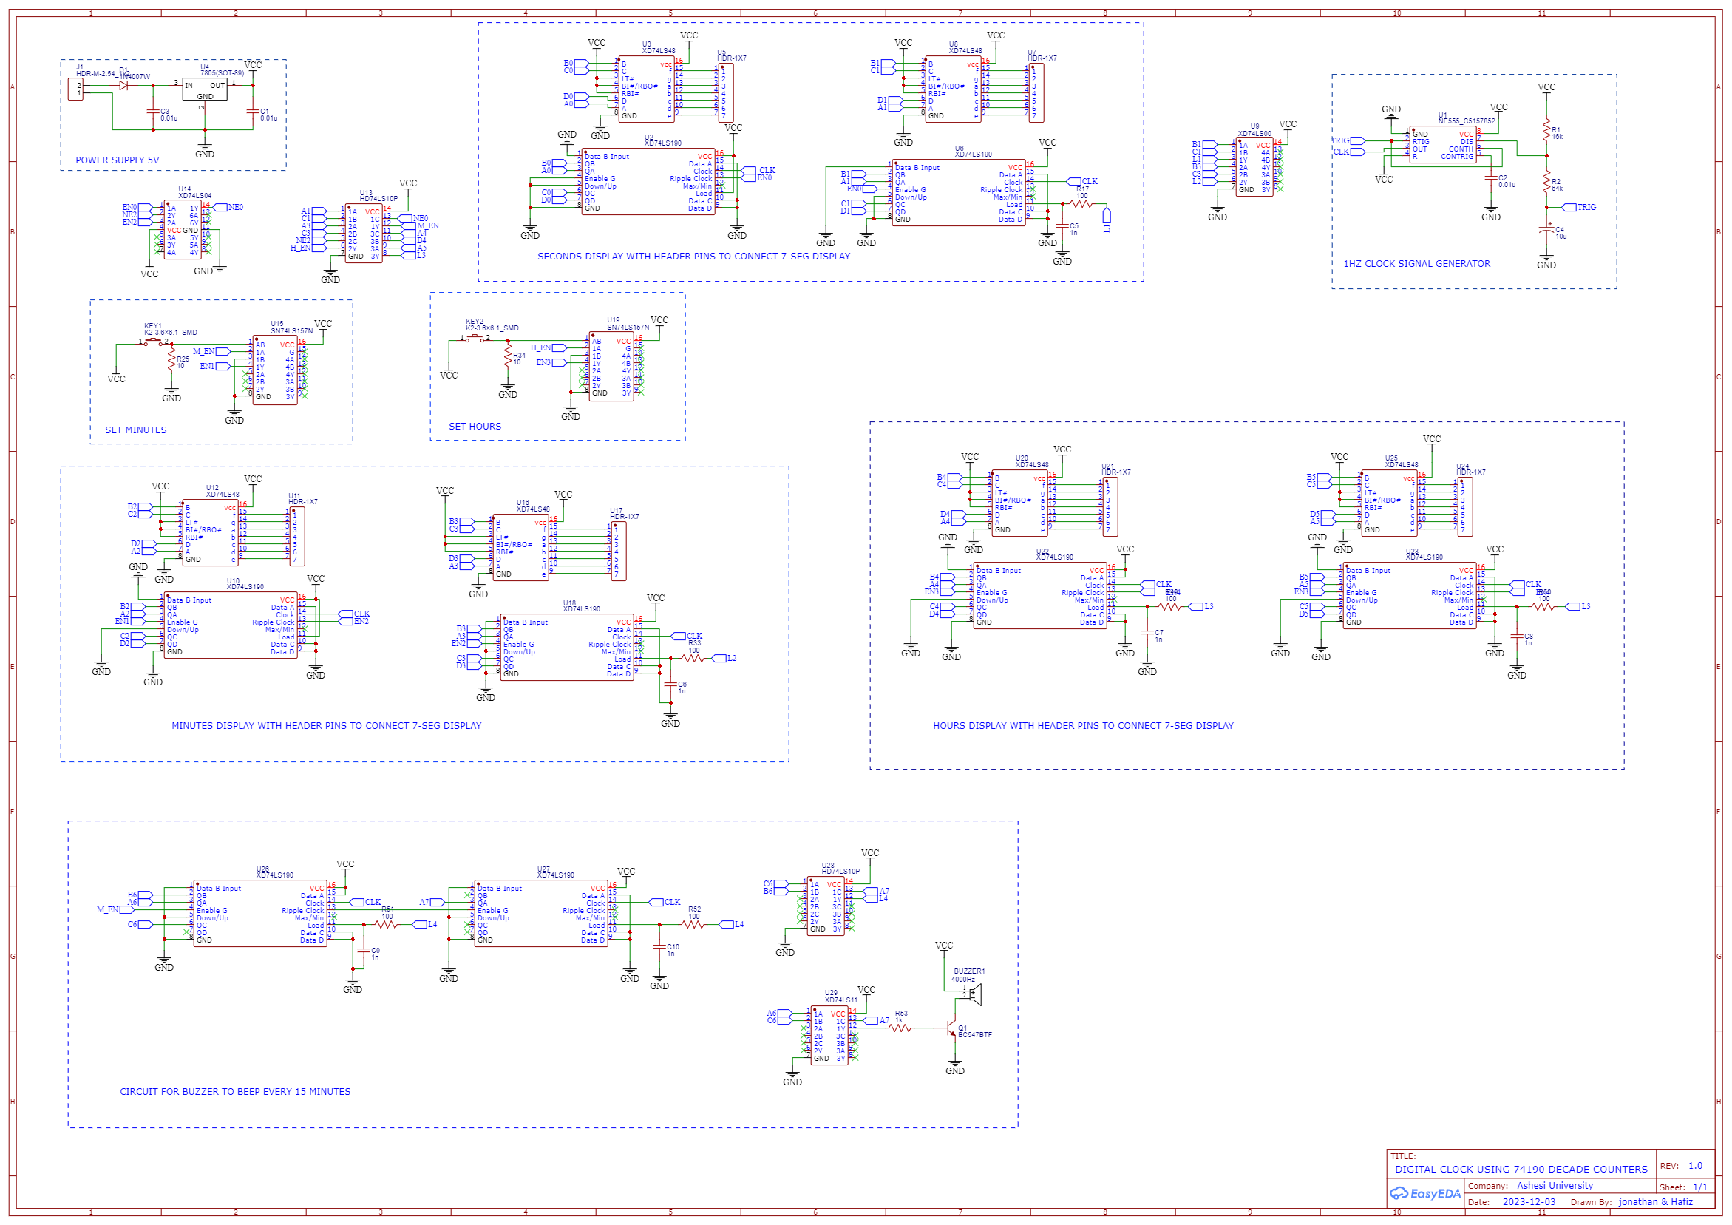Select the U5 HDR-1X7 header

727,92
